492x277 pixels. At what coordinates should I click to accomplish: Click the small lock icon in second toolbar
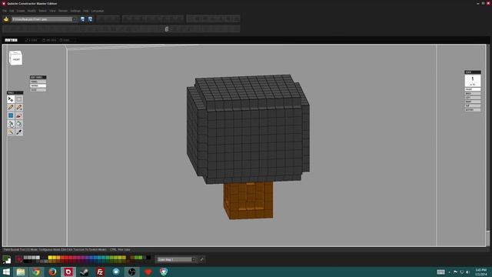(167, 29)
